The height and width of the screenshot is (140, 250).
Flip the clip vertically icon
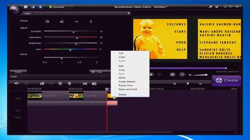click(91, 21)
